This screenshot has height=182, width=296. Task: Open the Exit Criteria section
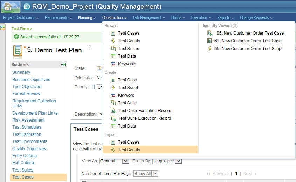click(23, 163)
